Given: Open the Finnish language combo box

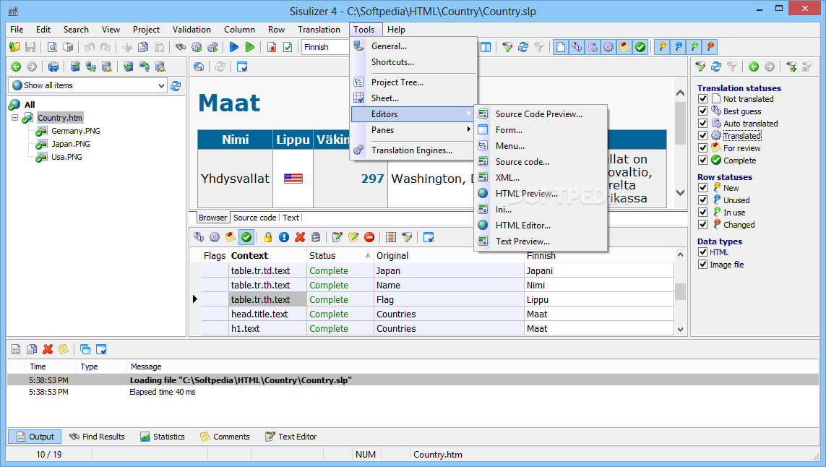Looking at the screenshot, I should tap(324, 47).
